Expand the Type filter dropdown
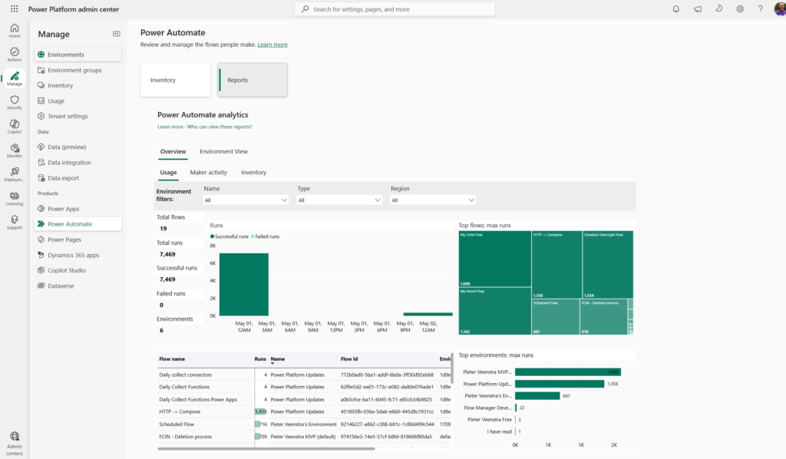This screenshot has height=459, width=786. pos(339,200)
